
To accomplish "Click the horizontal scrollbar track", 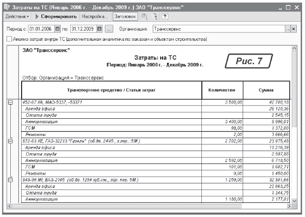I will coord(147,207).
